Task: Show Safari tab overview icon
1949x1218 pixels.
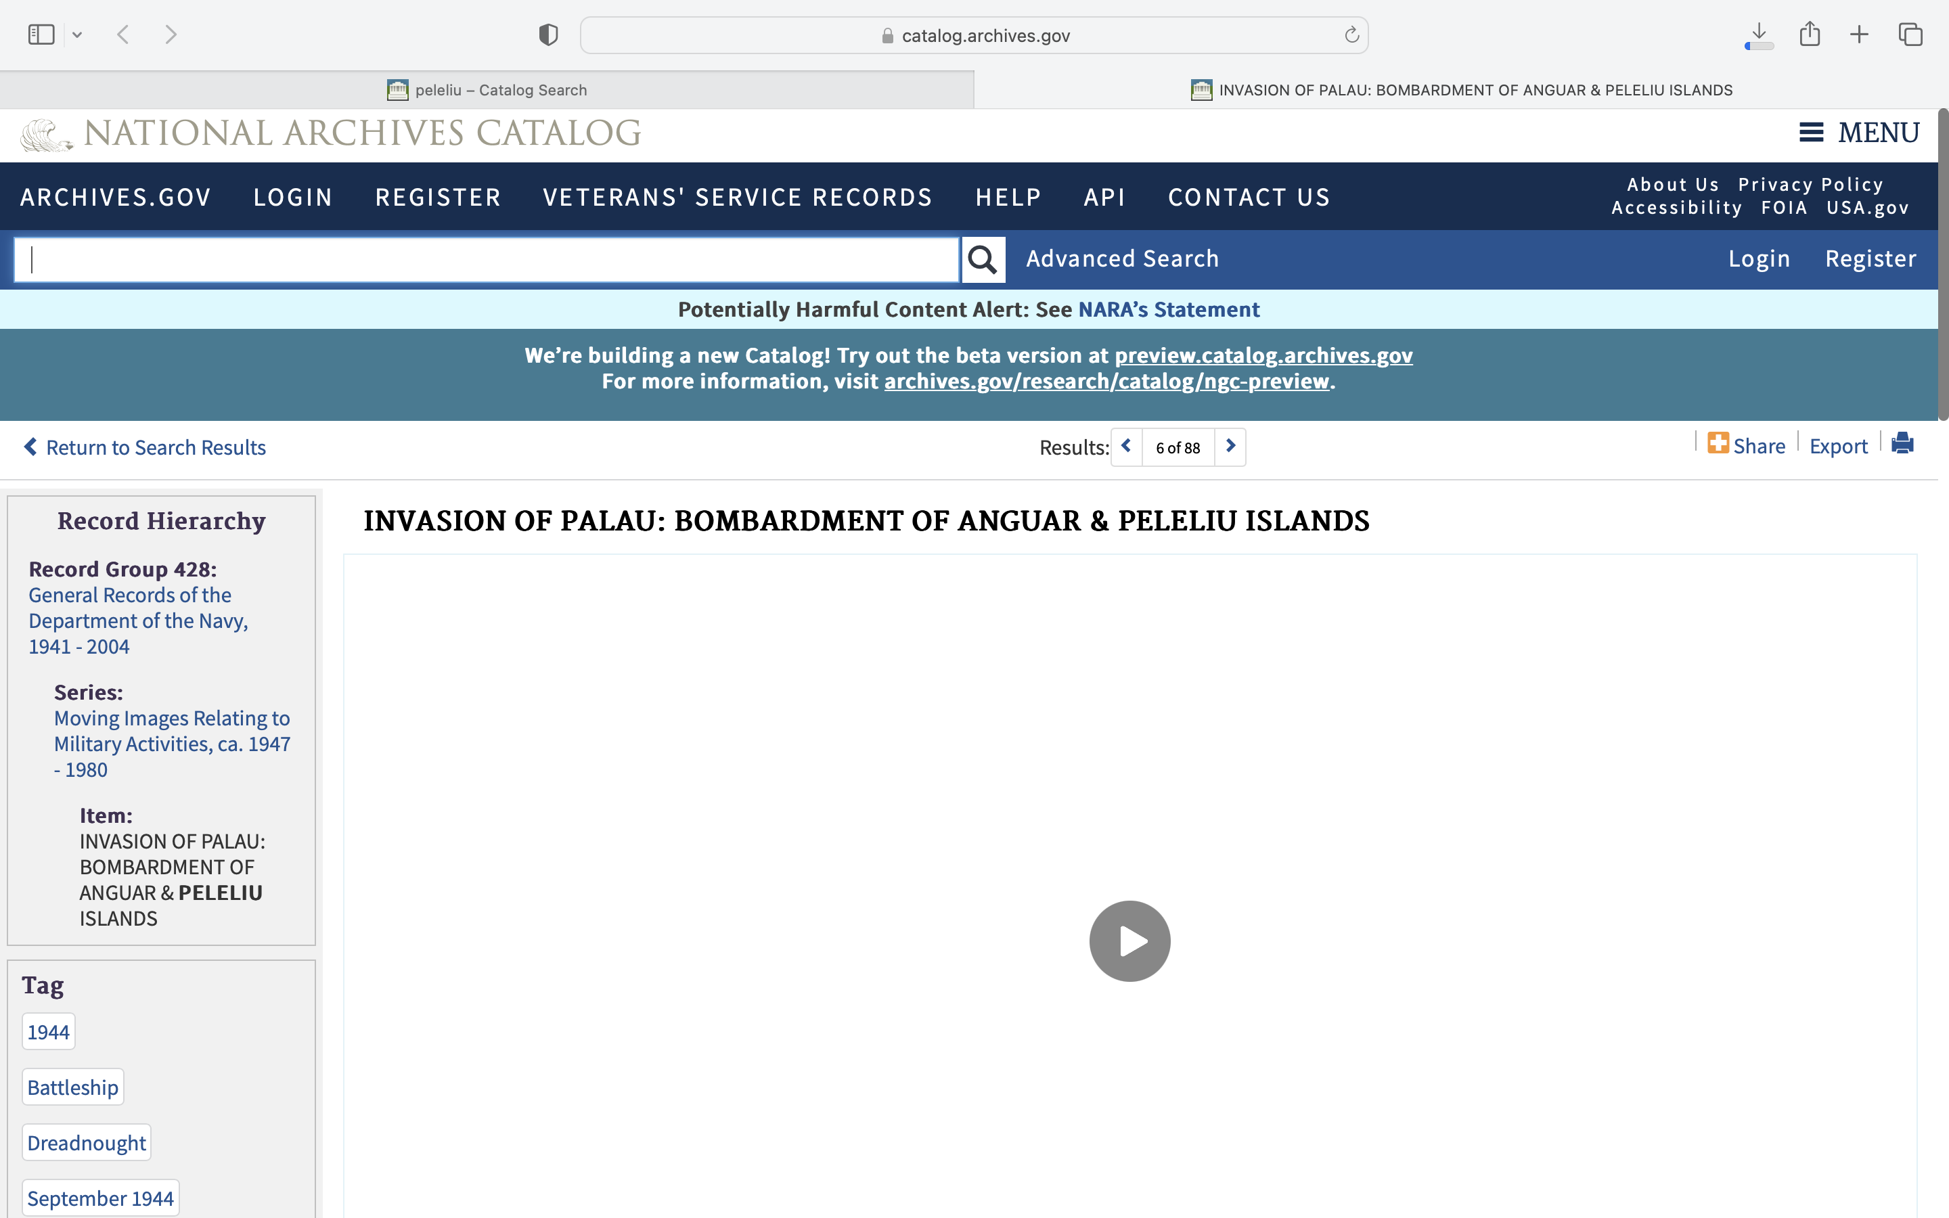Action: click(1910, 35)
